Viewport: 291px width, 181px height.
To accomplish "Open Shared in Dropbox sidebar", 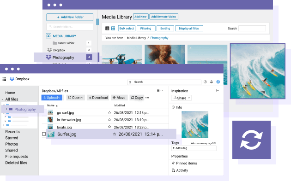I will [x=12, y=150].
